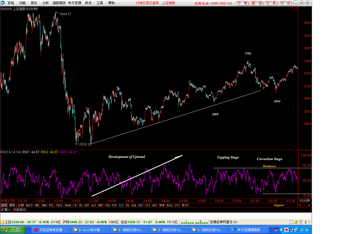Open the 60分钟 period selector
This screenshot has width=341, height=234.
coord(304,201)
